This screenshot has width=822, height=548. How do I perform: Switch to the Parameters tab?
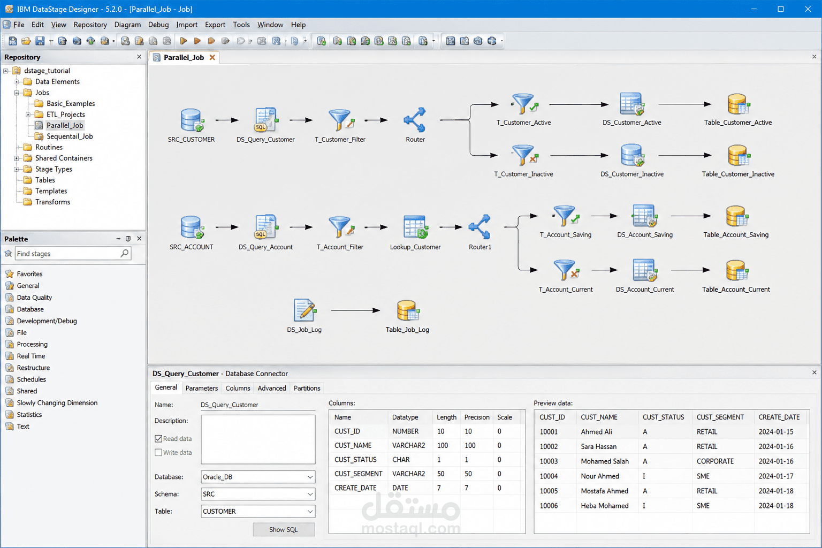click(202, 389)
